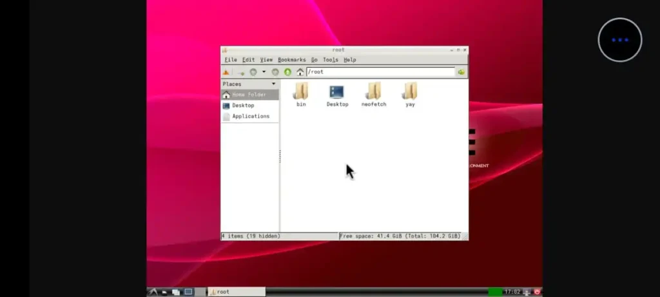This screenshot has width=660, height=297.
Task: Click the green up-folder arrow button
Action: pos(287,72)
